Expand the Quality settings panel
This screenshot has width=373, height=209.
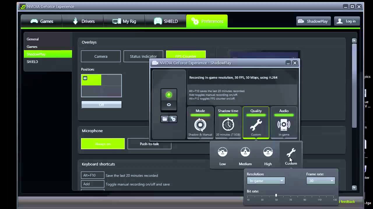coord(256,122)
